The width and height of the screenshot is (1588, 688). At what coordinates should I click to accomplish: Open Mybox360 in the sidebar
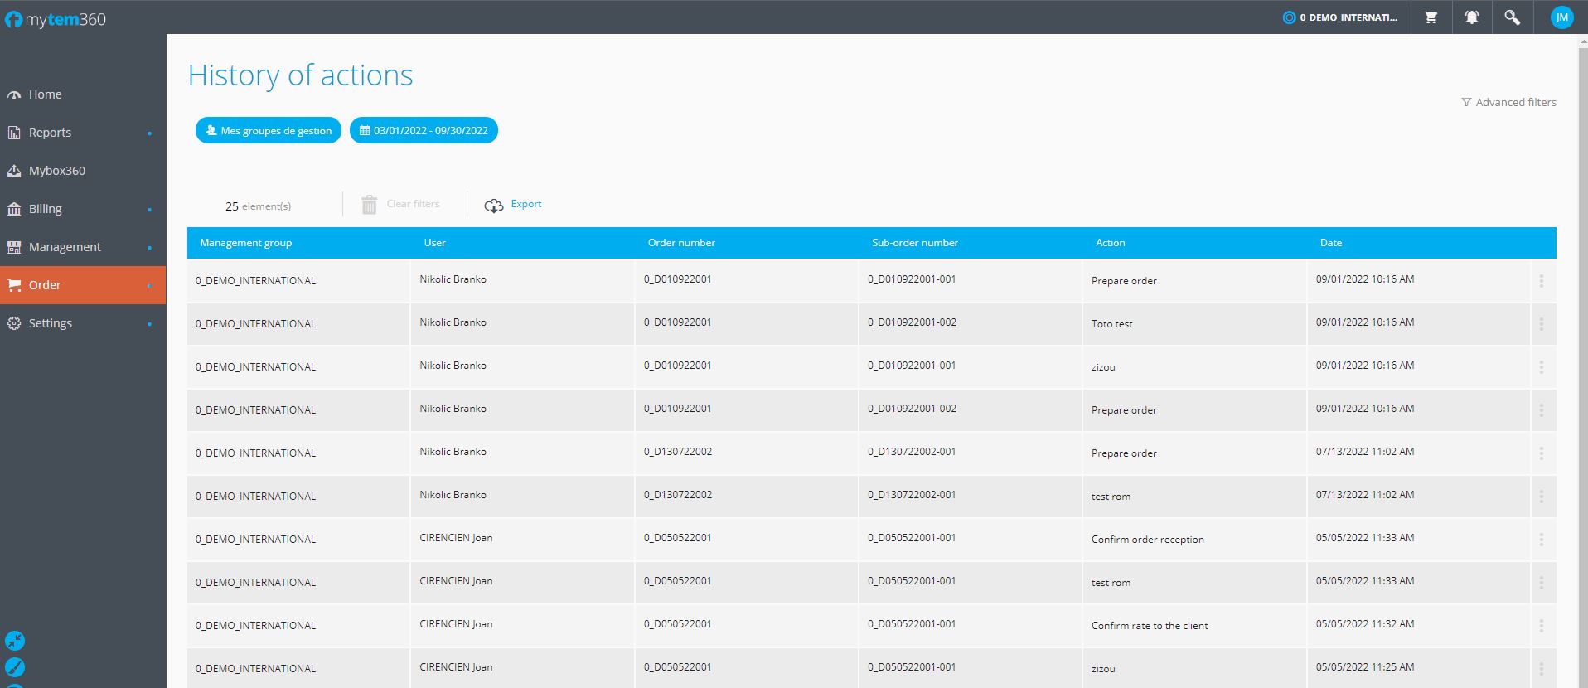pos(83,171)
